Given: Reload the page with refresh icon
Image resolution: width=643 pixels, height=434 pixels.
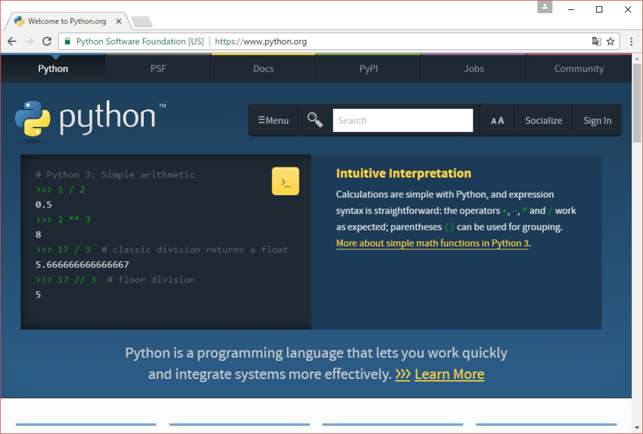Looking at the screenshot, I should point(46,41).
